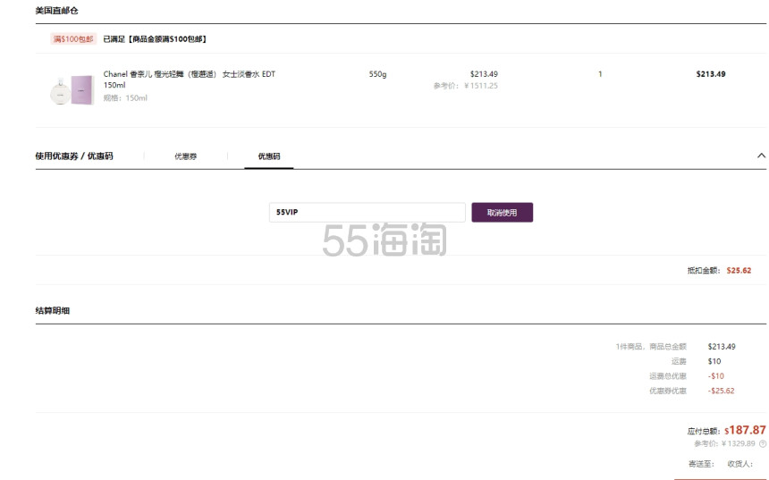The image size is (769, 480).
Task: Open the Chanel 香奈儿 EDT product title link
Action: [x=190, y=80]
